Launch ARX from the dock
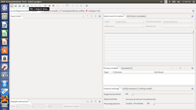 click(x=5, y=92)
